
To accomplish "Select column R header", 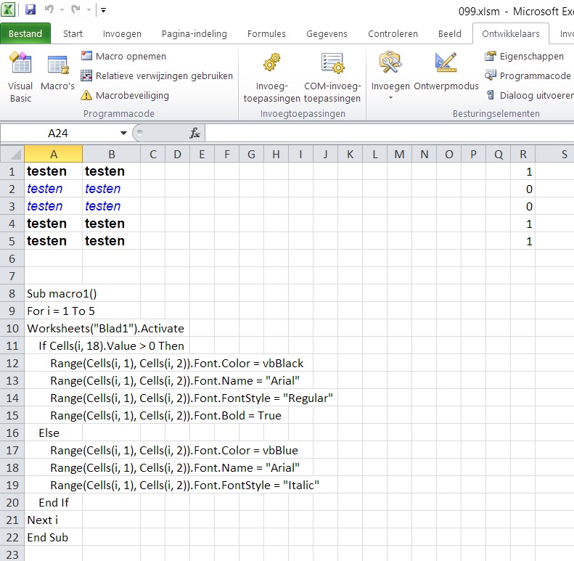I will pos(523,154).
